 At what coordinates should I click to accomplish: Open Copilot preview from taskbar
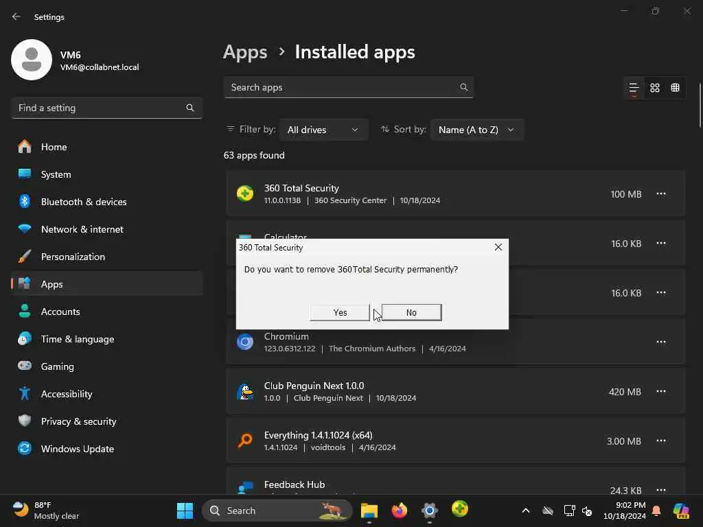pos(681,511)
